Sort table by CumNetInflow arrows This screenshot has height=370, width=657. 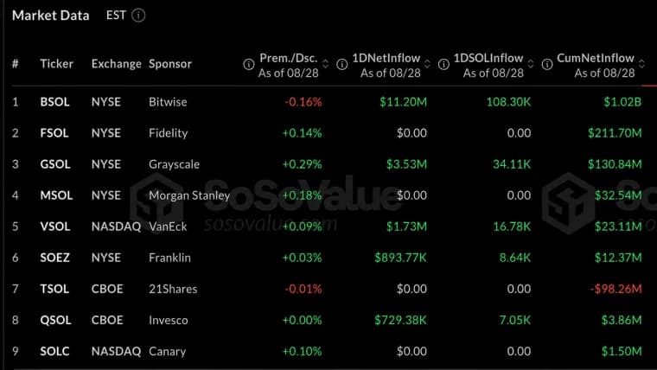pyautogui.click(x=641, y=64)
